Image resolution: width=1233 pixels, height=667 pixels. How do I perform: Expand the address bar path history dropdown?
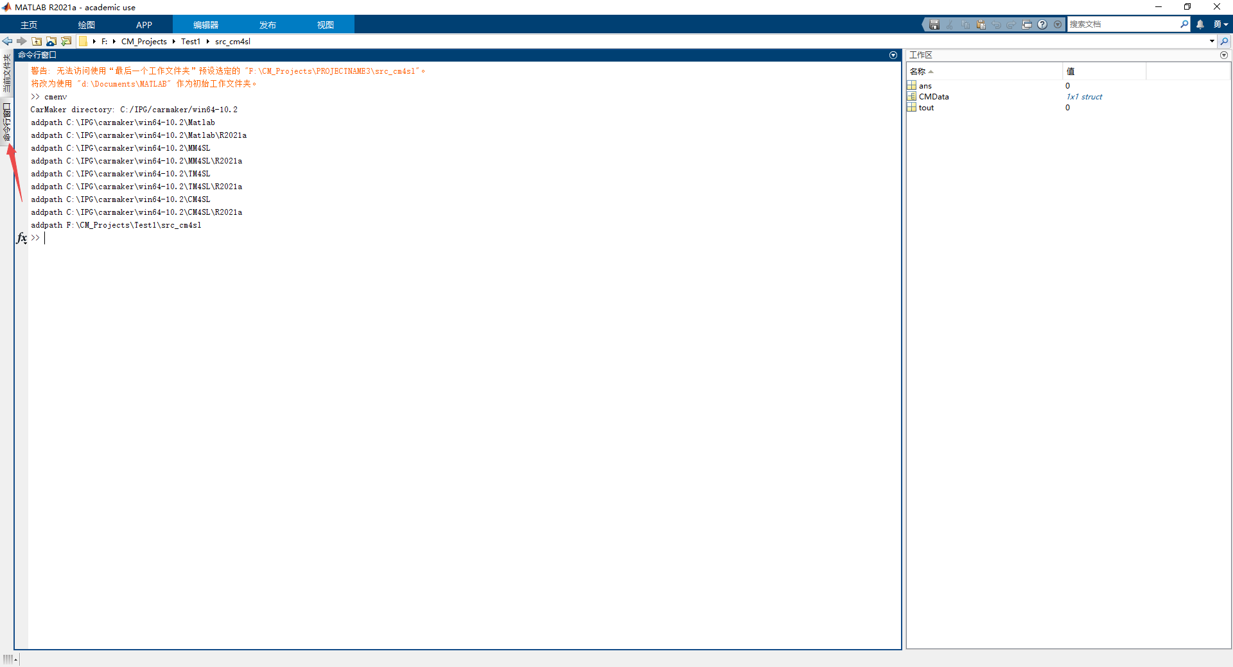tap(1212, 41)
